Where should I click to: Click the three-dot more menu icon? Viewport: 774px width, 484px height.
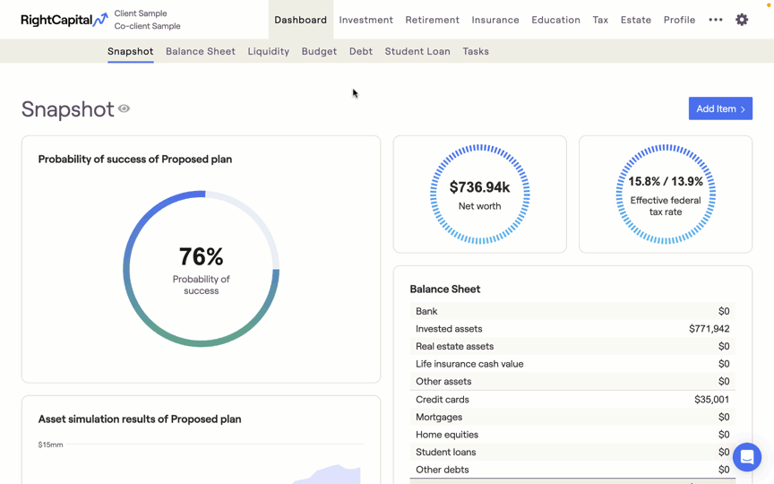pyautogui.click(x=715, y=20)
